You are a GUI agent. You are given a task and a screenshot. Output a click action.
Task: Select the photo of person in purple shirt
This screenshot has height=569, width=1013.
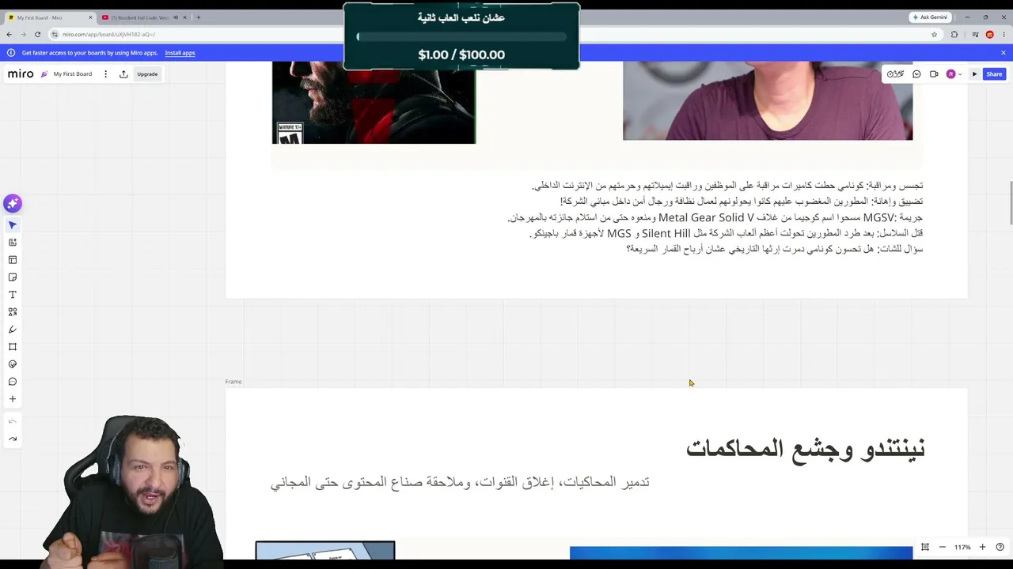[768, 100]
